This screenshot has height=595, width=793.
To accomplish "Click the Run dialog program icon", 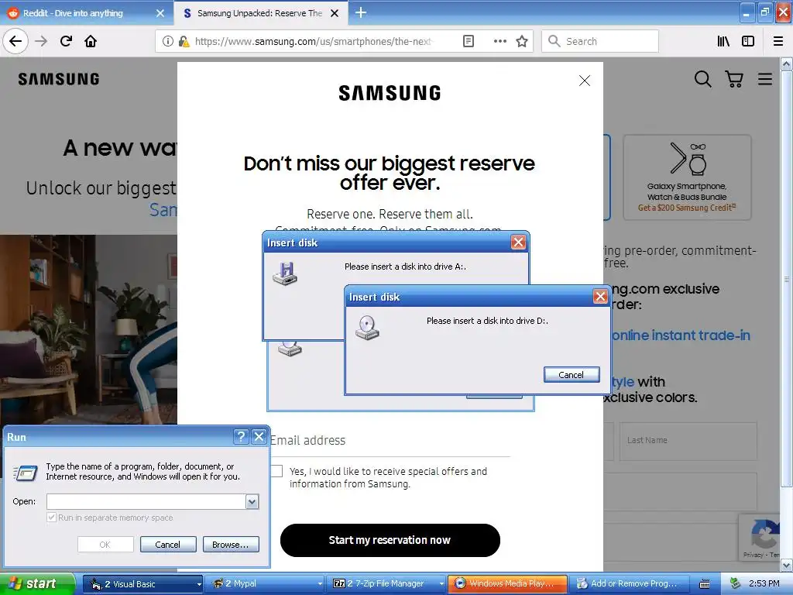I will pyautogui.click(x=26, y=473).
